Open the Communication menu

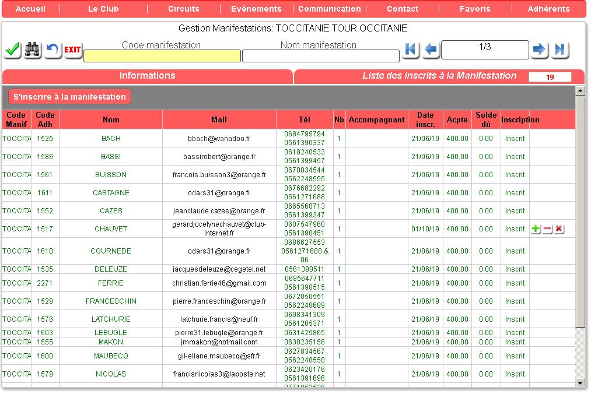[330, 9]
